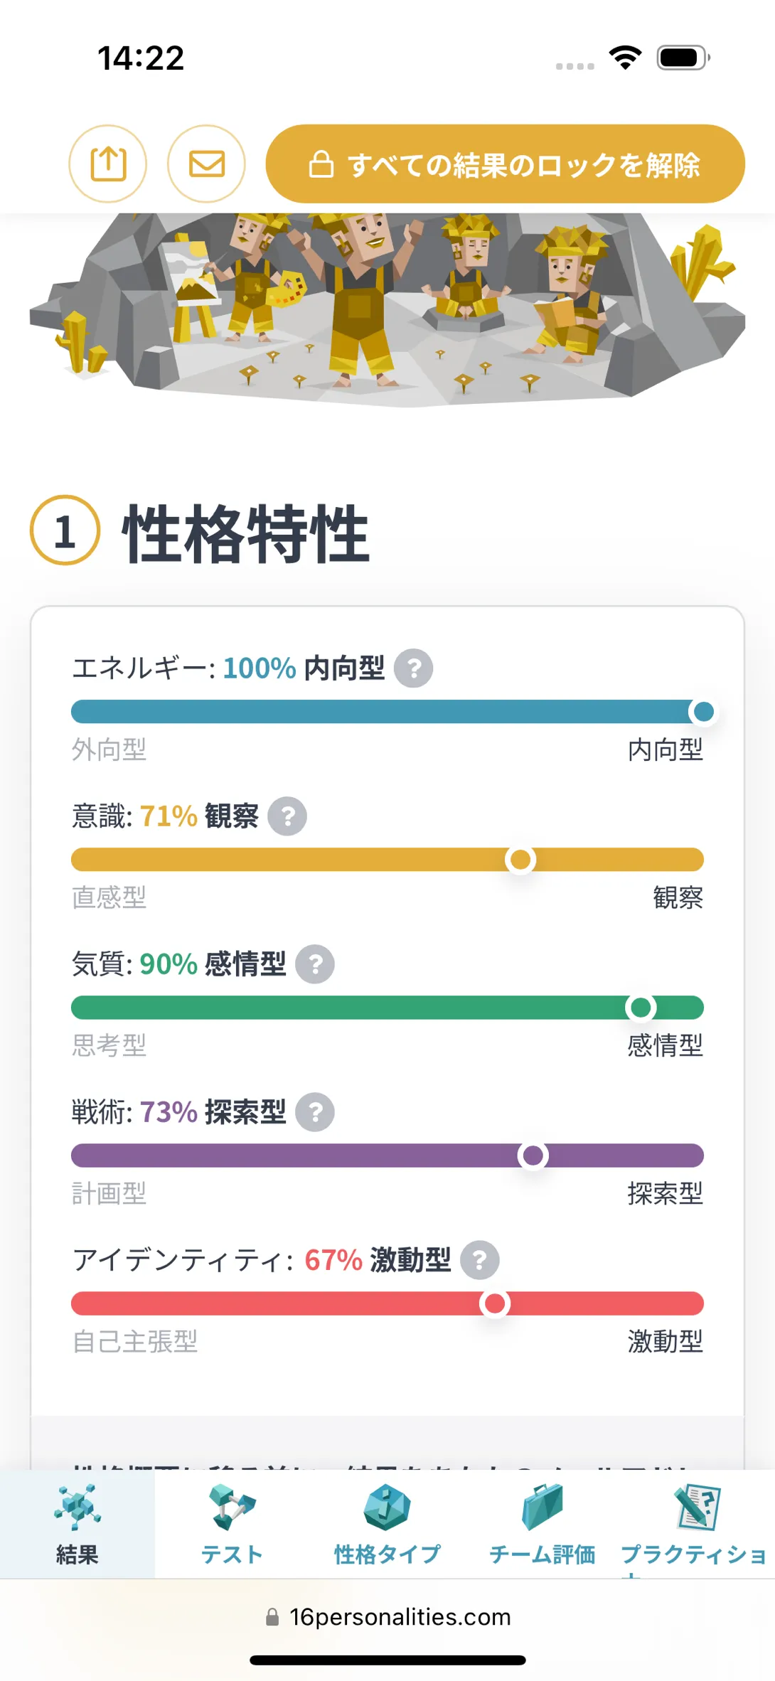Tap the help icon beside 感情型
Image resolution: width=775 pixels, height=1681 pixels.
315,964
